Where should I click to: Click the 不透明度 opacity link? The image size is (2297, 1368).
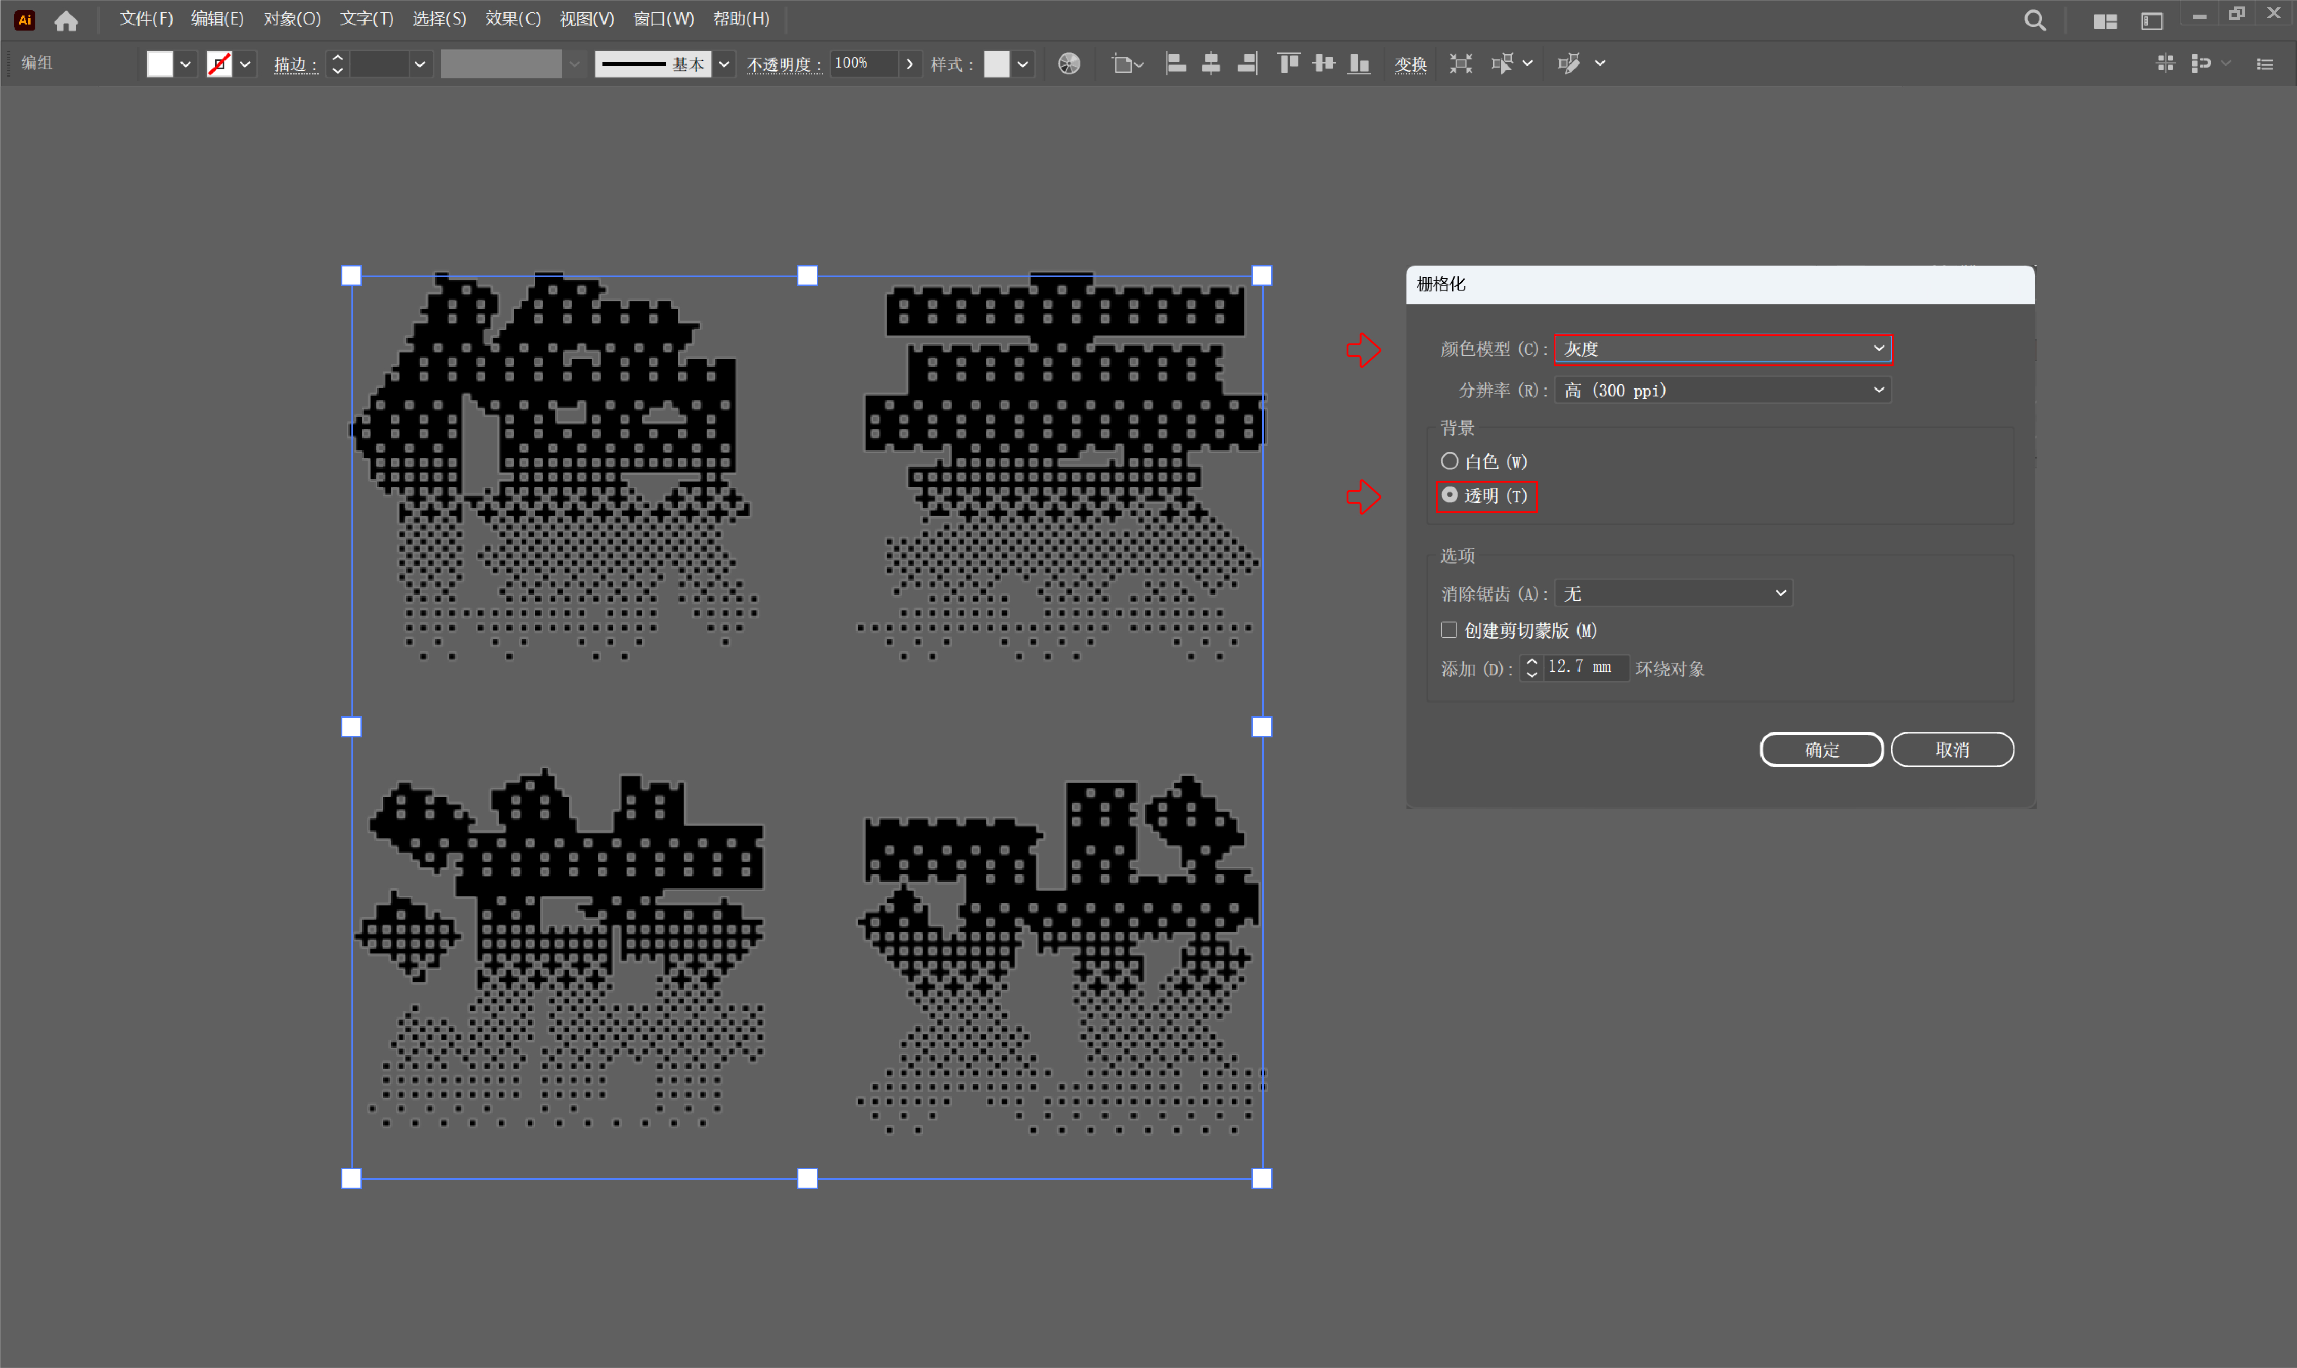click(784, 65)
